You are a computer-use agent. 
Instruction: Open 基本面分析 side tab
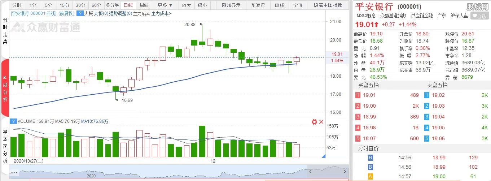tap(5, 146)
